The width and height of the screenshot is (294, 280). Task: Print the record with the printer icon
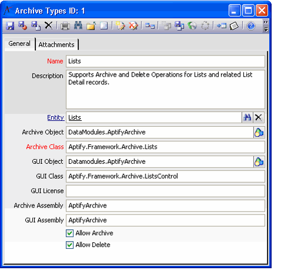[65, 26]
